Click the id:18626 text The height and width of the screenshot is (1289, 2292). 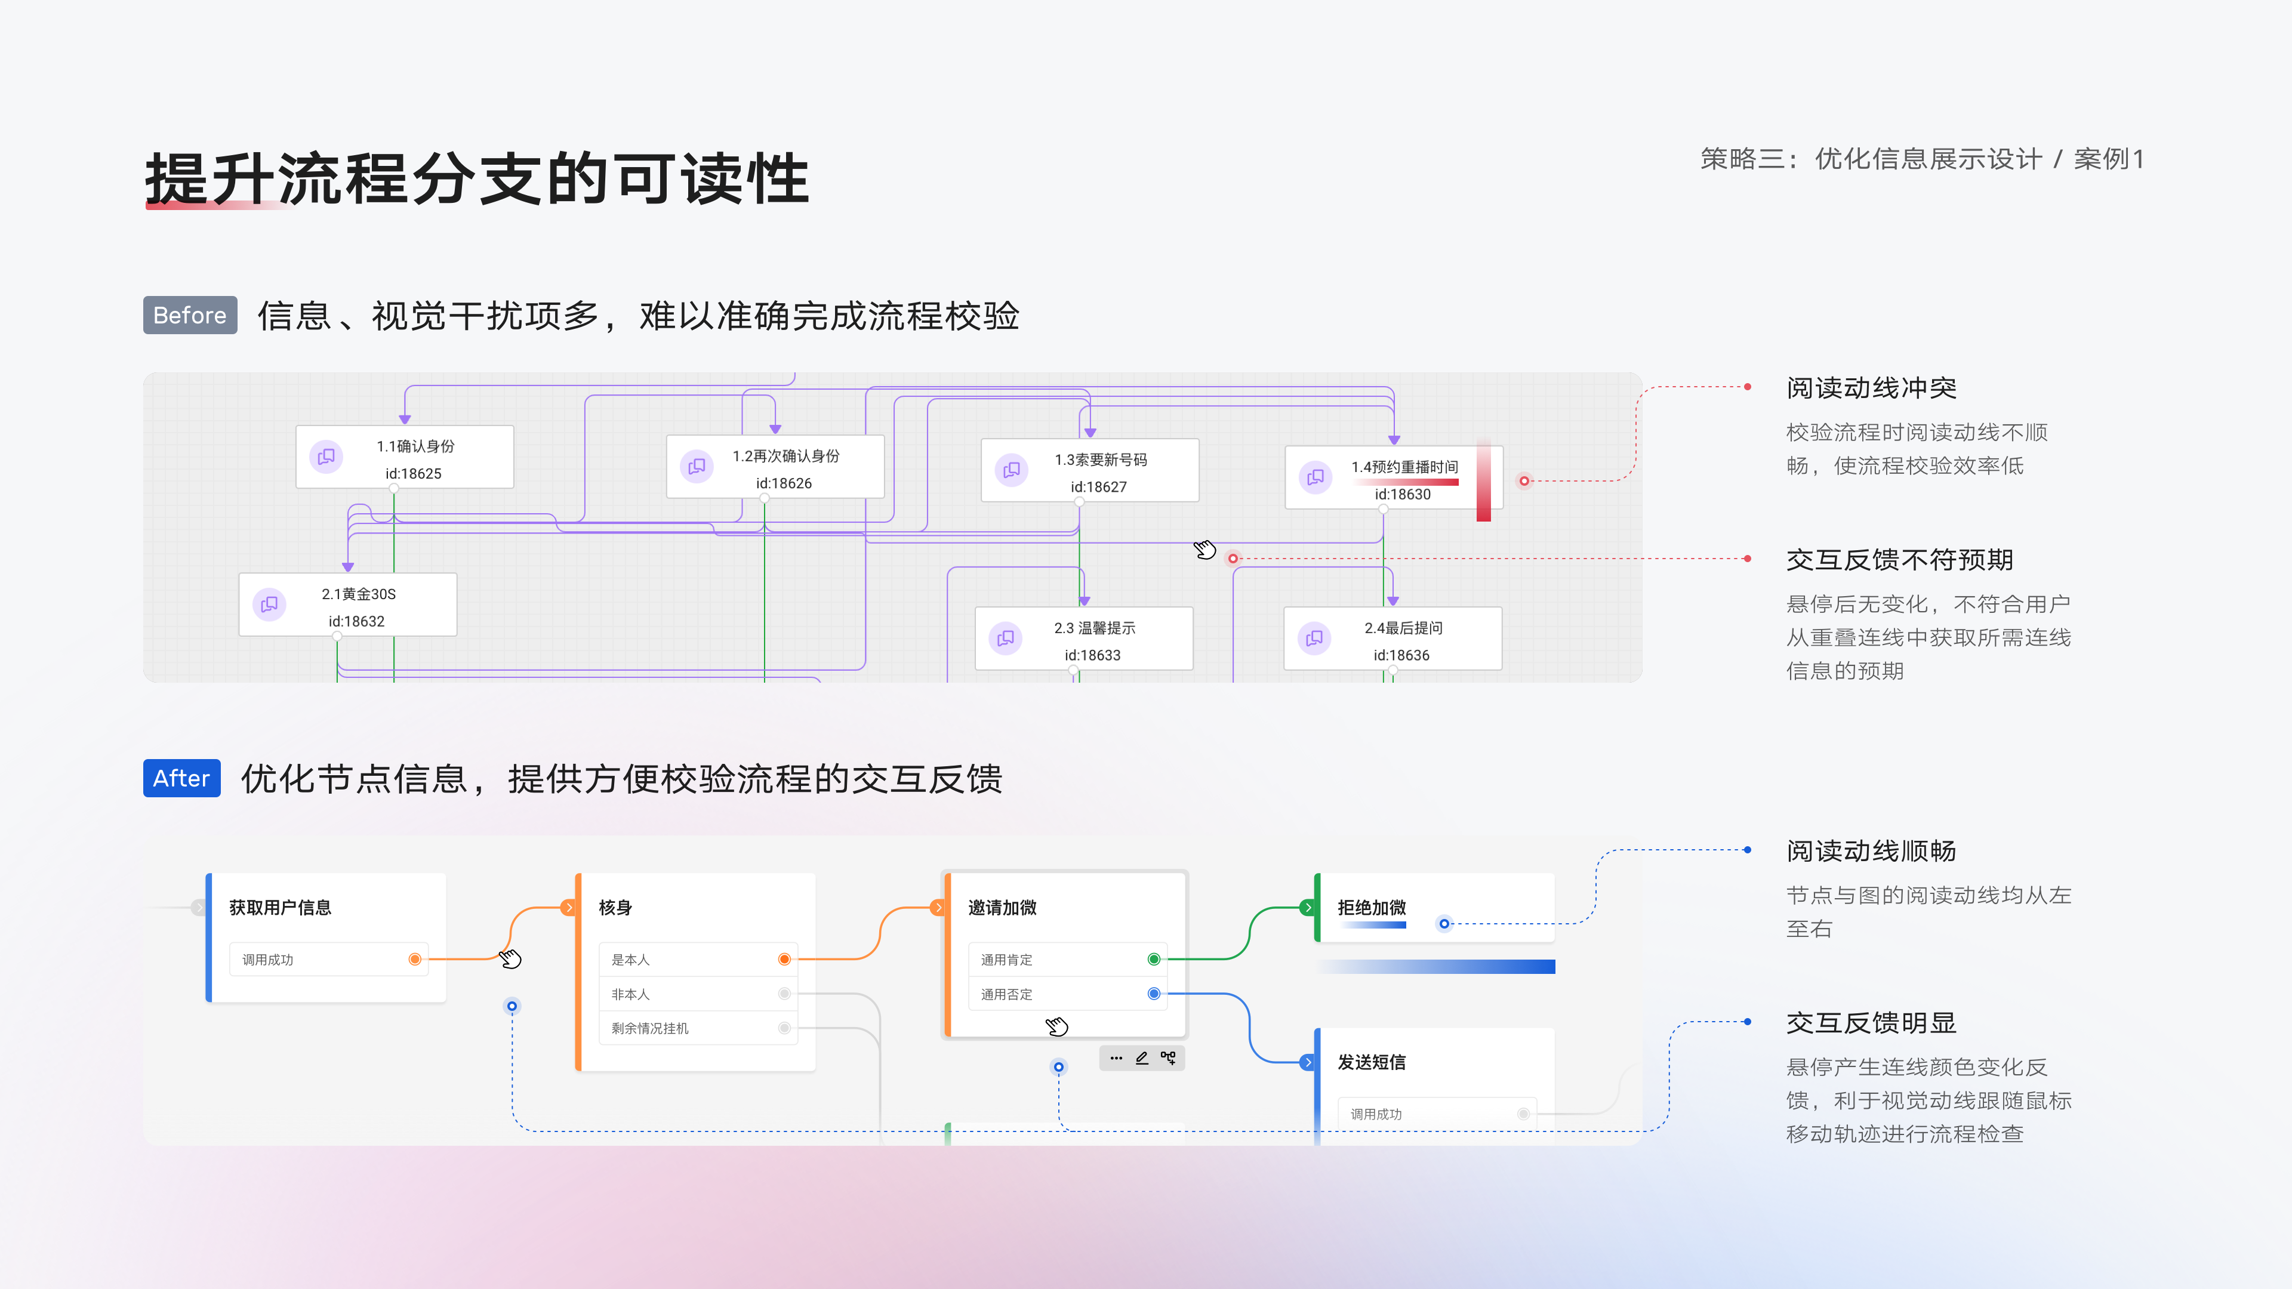coord(784,483)
